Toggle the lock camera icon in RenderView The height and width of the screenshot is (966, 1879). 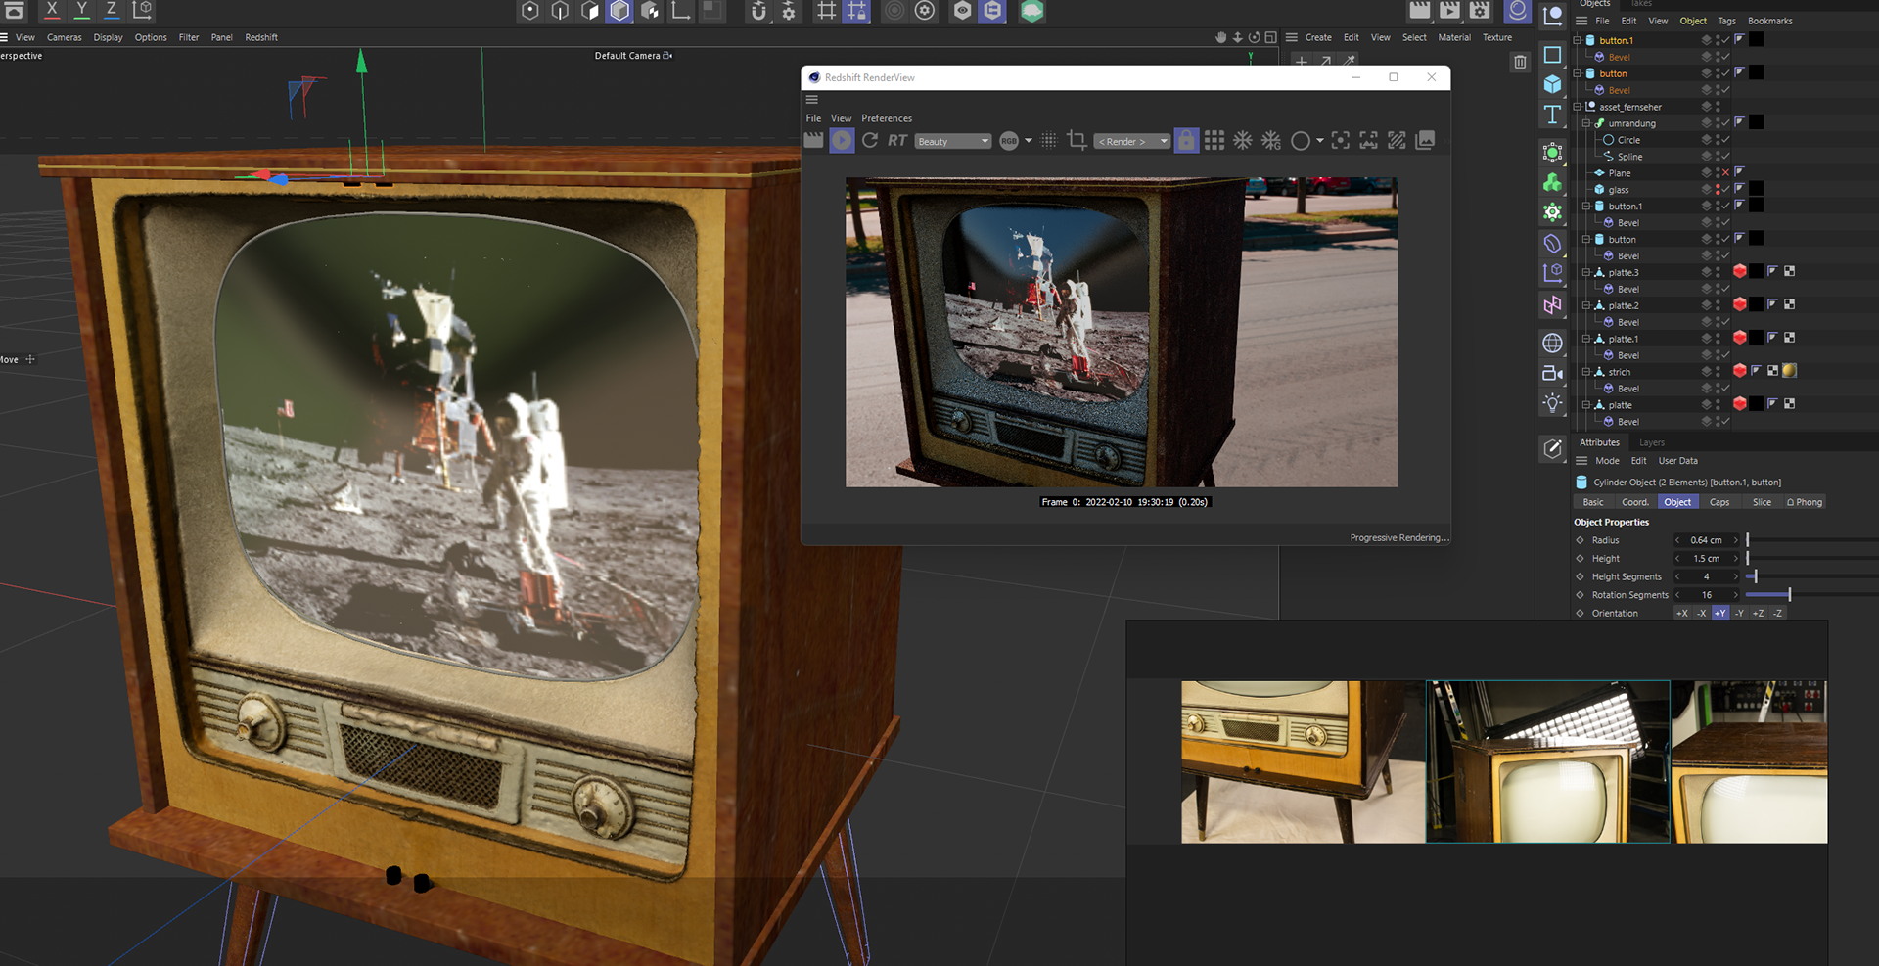click(1186, 141)
